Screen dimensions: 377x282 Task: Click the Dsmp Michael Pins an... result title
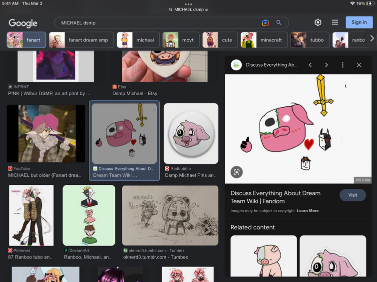click(x=190, y=175)
